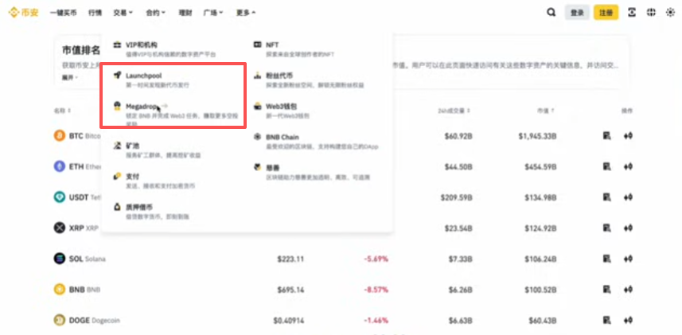Expand the 广场 dropdown in navbar
The width and height of the screenshot is (682, 335).
pos(213,13)
